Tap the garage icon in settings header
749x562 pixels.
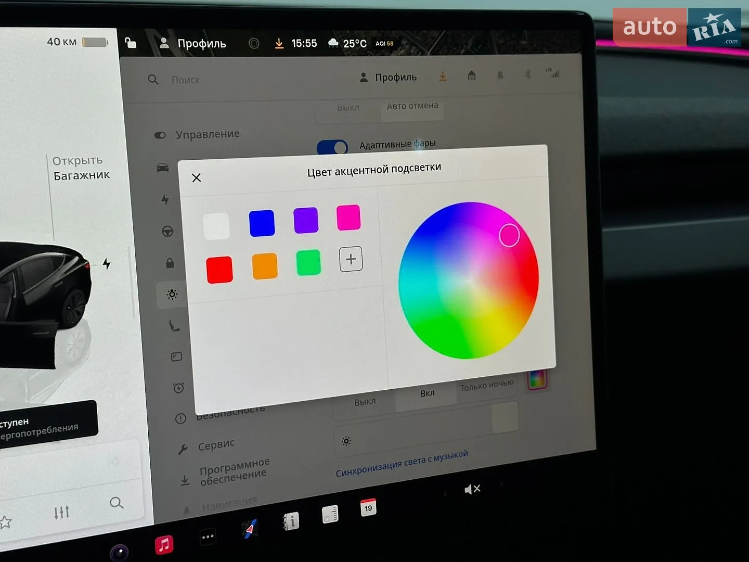point(472,75)
